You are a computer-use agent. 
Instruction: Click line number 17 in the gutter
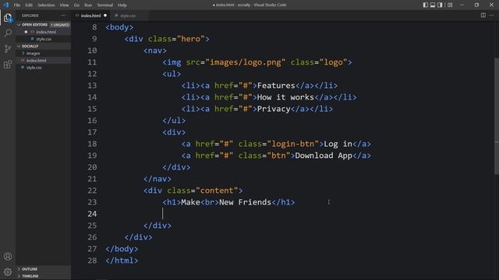[92, 132]
